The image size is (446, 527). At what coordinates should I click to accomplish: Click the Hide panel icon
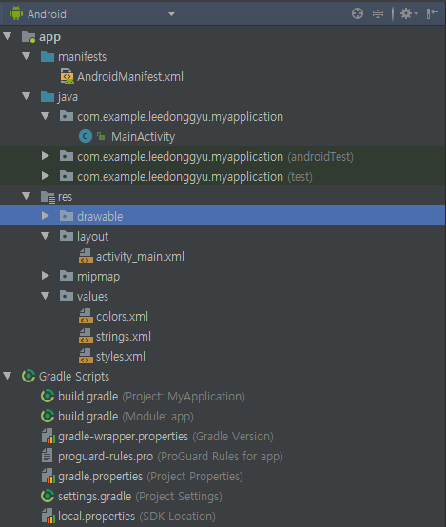pyautogui.click(x=433, y=13)
